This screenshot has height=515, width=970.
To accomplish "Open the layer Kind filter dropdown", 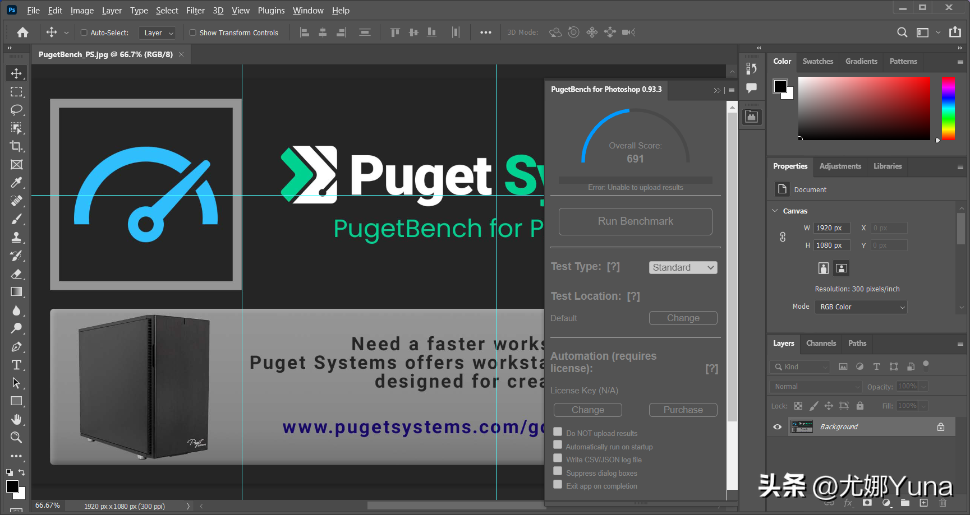I will [x=799, y=367].
